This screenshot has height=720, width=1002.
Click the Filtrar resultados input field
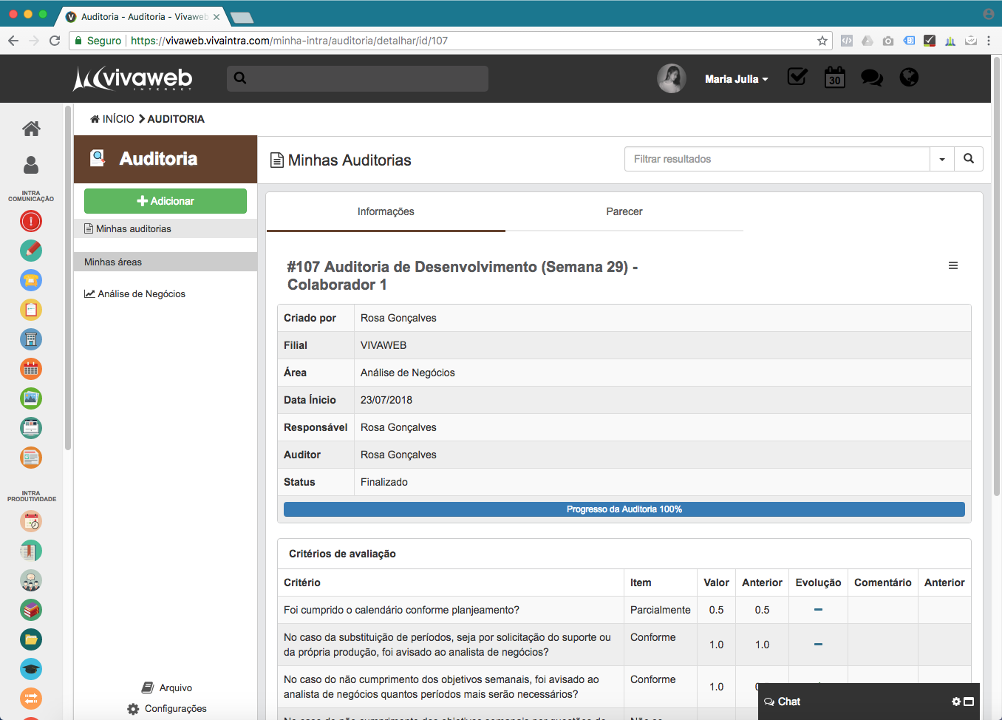pyautogui.click(x=777, y=159)
